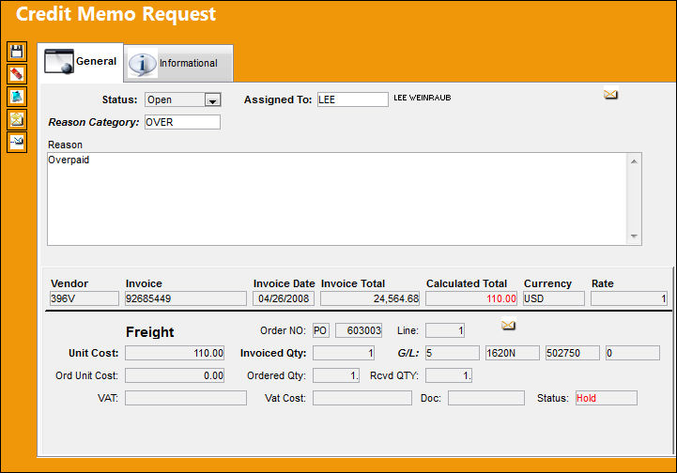Image resolution: width=677 pixels, height=473 pixels.
Task: Click the Line field
Action: [445, 330]
